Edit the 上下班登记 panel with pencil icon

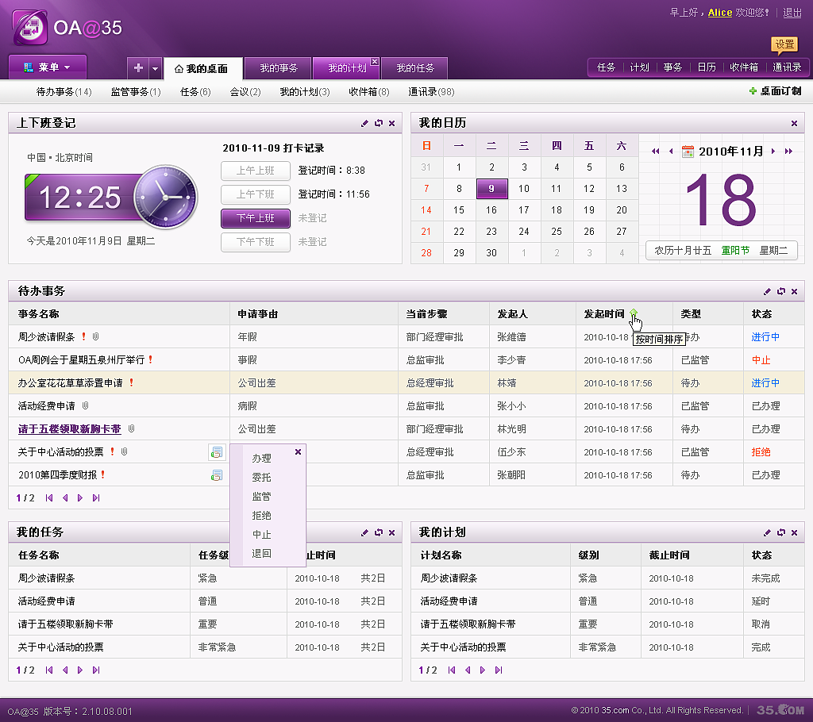pos(364,124)
